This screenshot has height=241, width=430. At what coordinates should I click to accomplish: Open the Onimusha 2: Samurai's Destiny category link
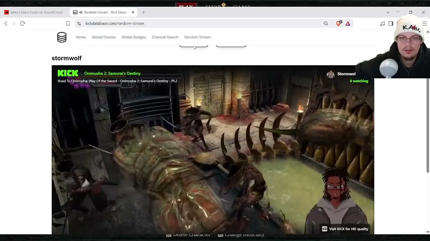pos(112,73)
